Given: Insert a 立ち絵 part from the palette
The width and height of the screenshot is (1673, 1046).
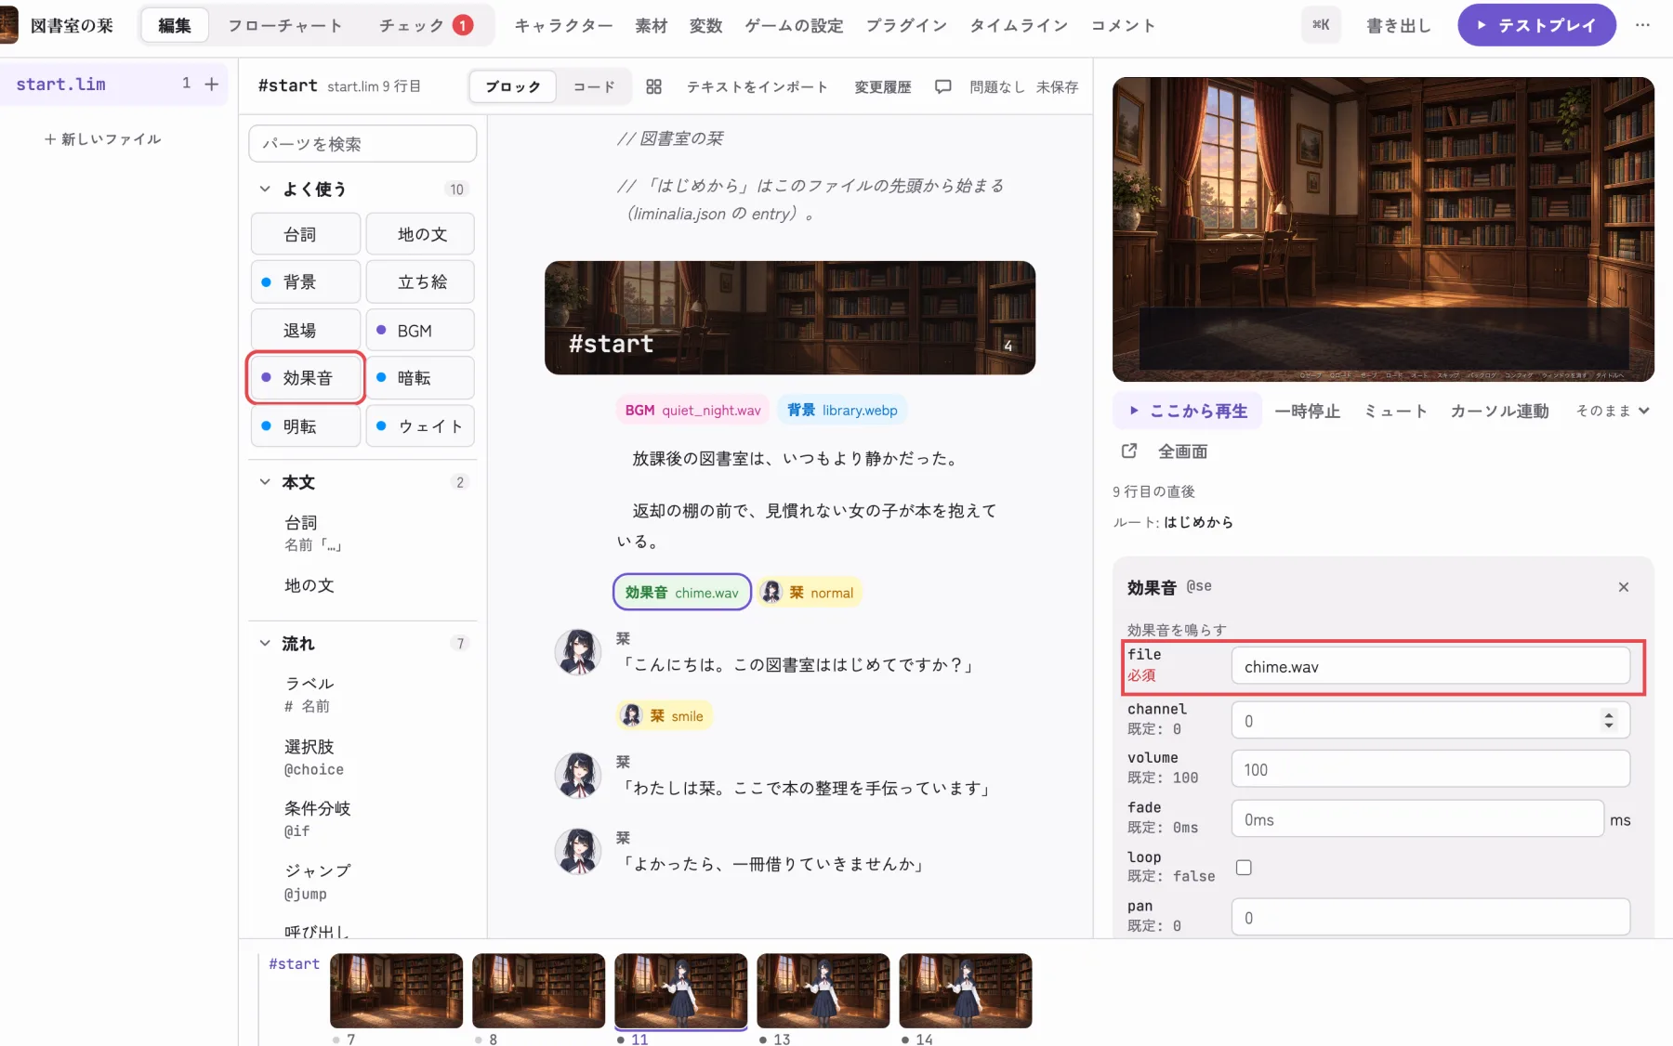Looking at the screenshot, I should (420, 281).
